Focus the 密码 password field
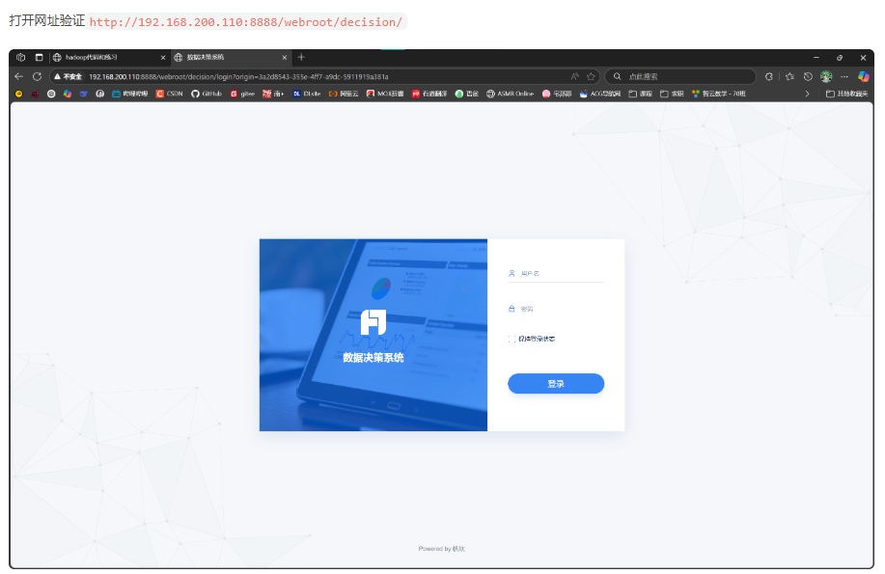Viewport: 885px width, 574px height. (x=560, y=310)
